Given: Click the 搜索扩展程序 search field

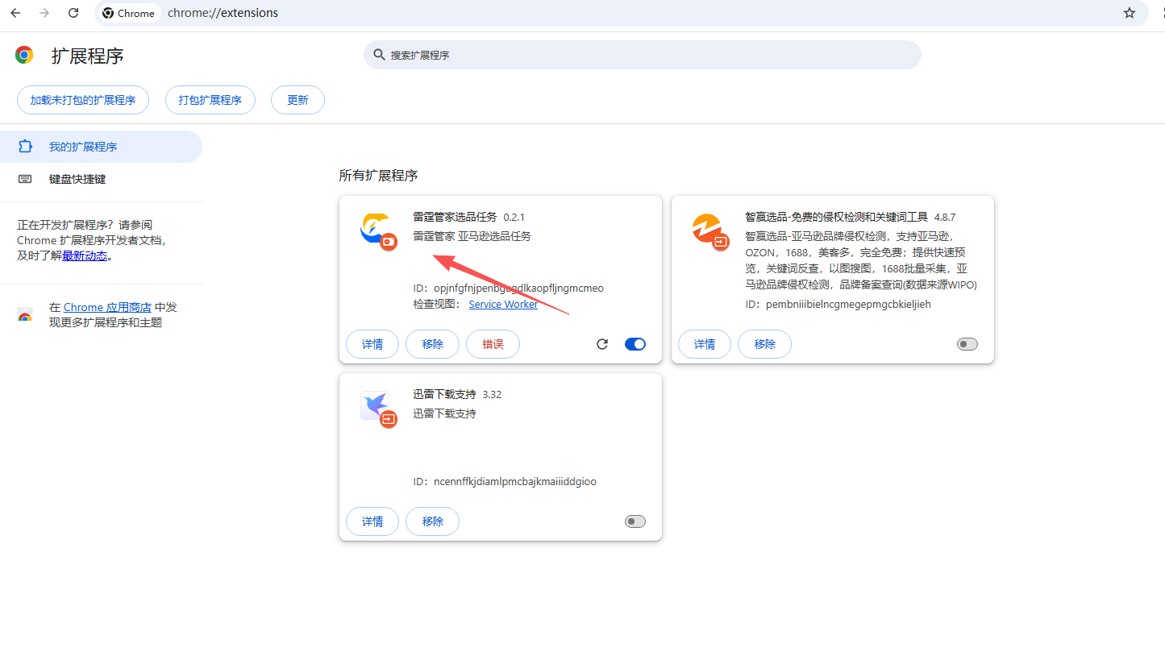Looking at the screenshot, I should point(642,55).
